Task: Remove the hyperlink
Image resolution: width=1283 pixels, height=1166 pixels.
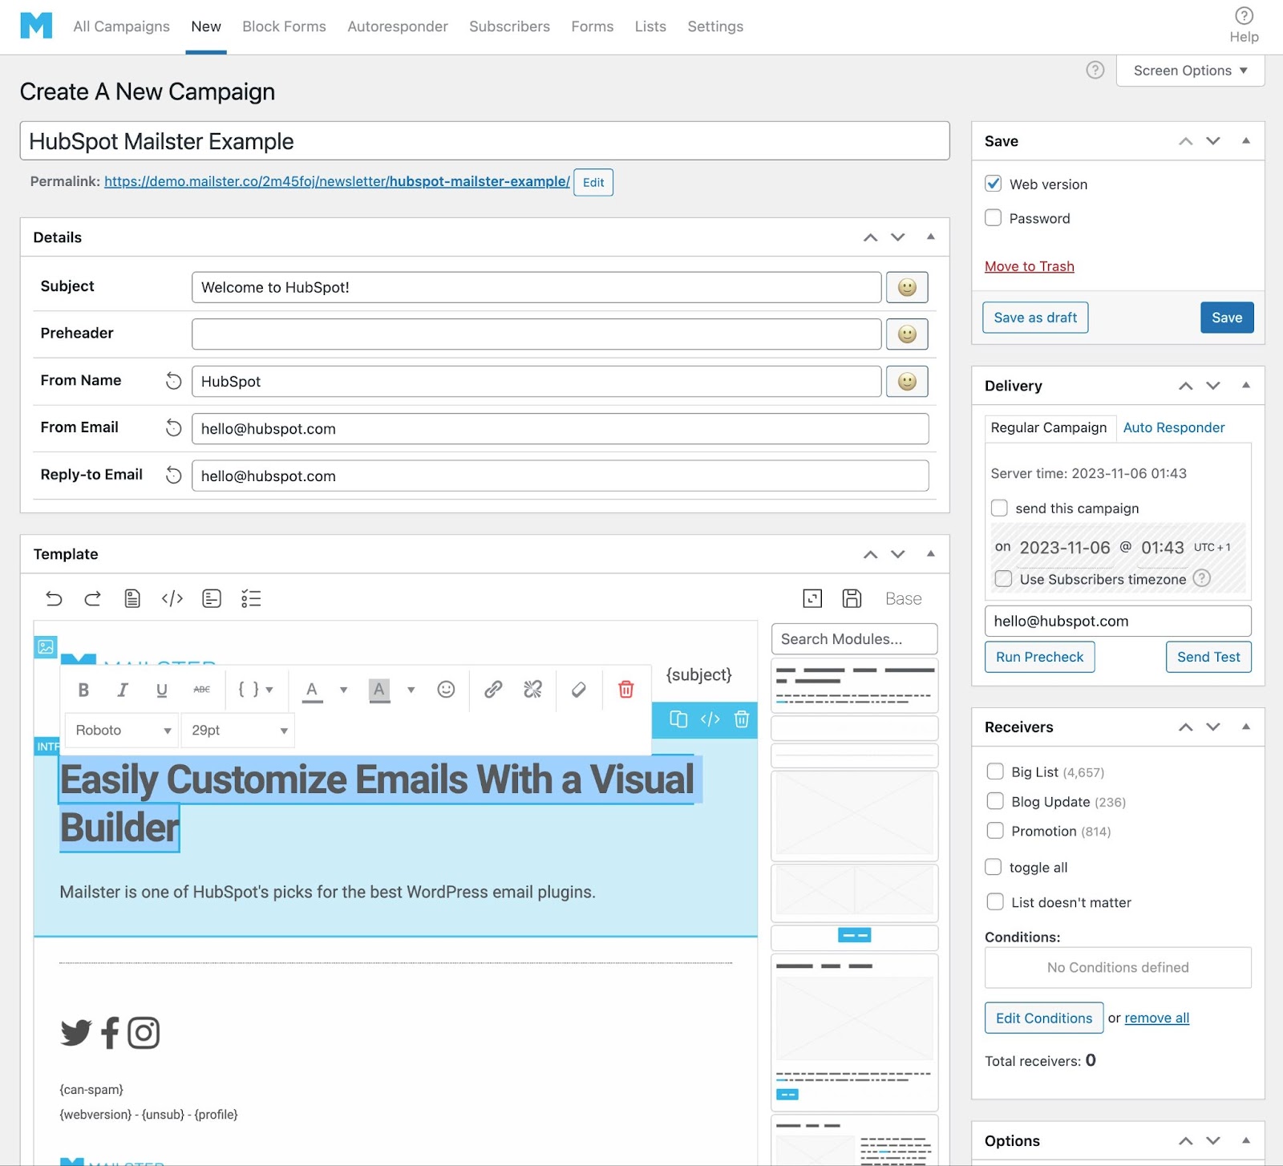Action: (x=532, y=690)
